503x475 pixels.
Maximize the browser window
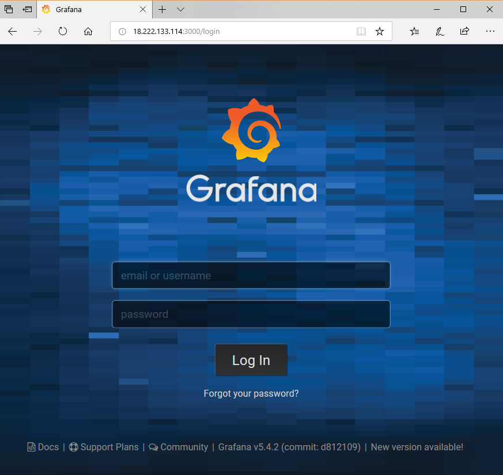[x=463, y=9]
